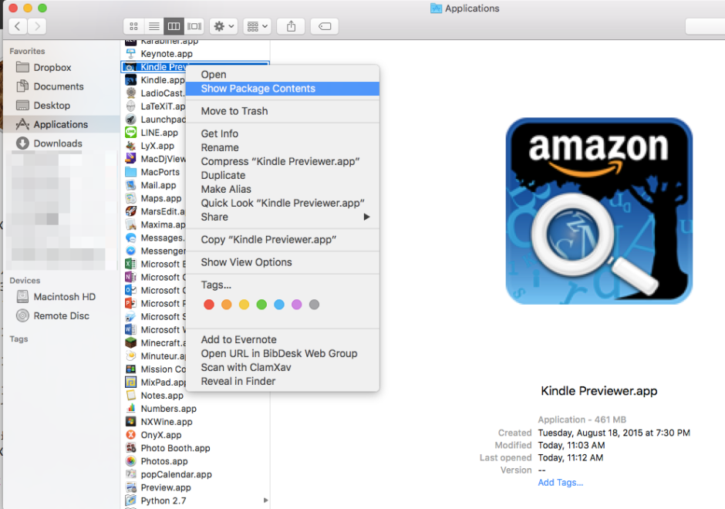Choose Open in the context menu
This screenshot has width=725, height=509.
(282, 75)
